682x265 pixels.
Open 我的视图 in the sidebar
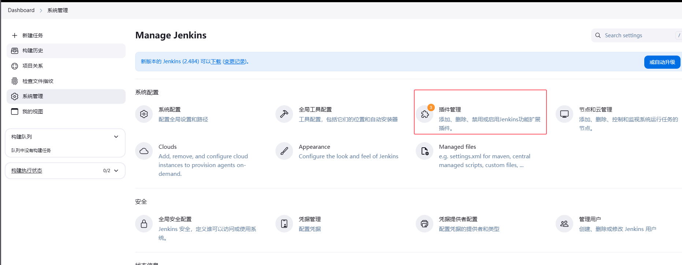[x=66, y=111]
